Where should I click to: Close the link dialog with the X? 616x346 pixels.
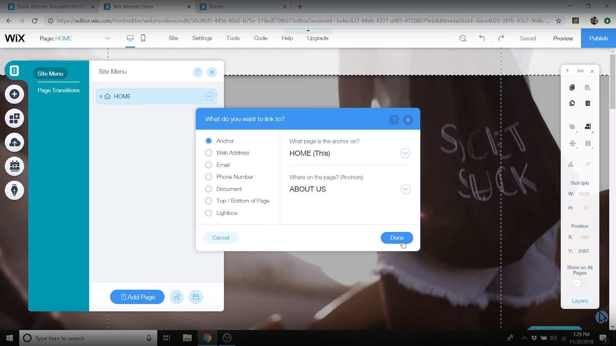(x=408, y=120)
